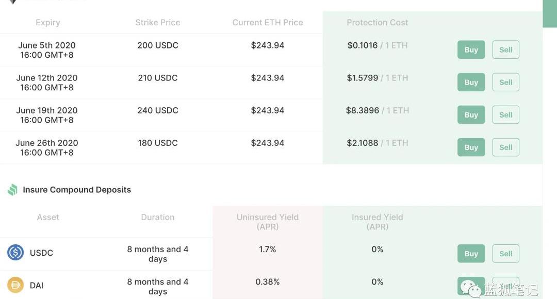The image size is (557, 299).
Task: Sell the June 19th 2020 option
Action: (505, 115)
